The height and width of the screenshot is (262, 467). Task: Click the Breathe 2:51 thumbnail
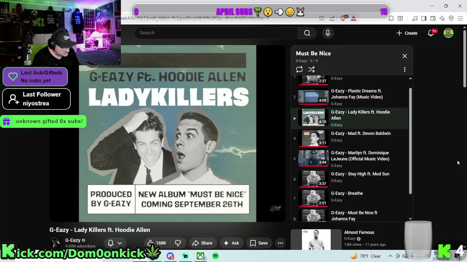313,198
